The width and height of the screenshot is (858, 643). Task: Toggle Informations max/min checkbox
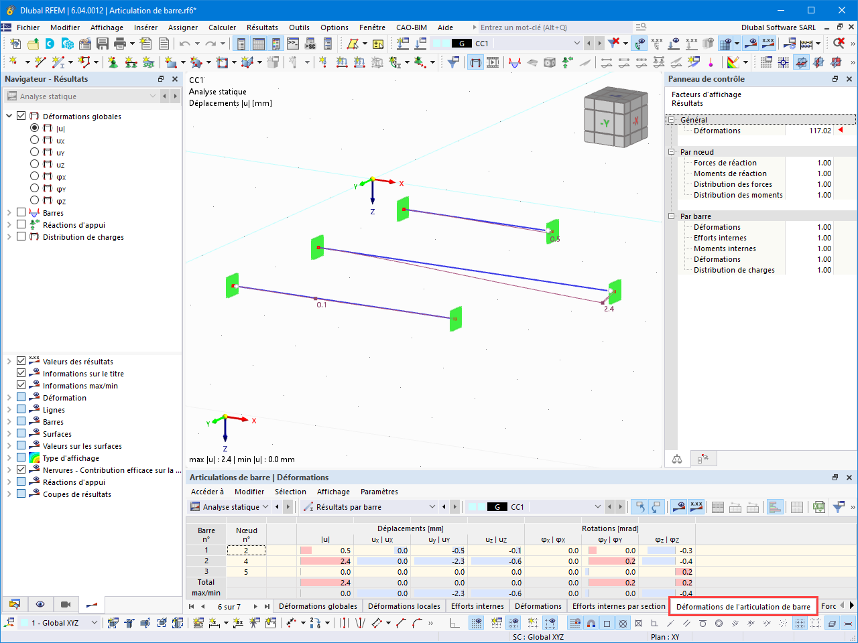[x=21, y=385]
